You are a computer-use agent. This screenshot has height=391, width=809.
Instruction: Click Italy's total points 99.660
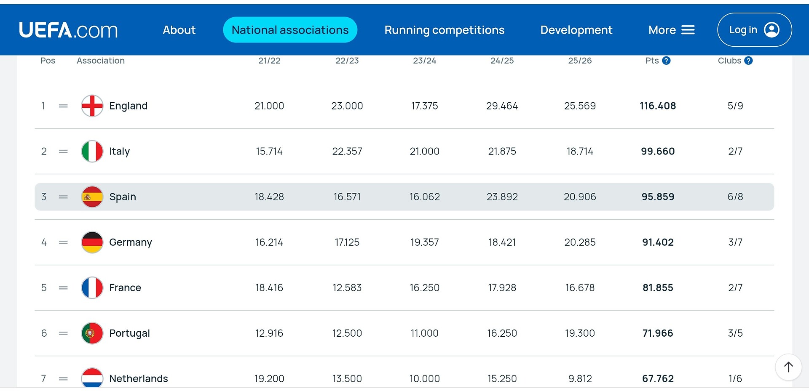pyautogui.click(x=658, y=151)
